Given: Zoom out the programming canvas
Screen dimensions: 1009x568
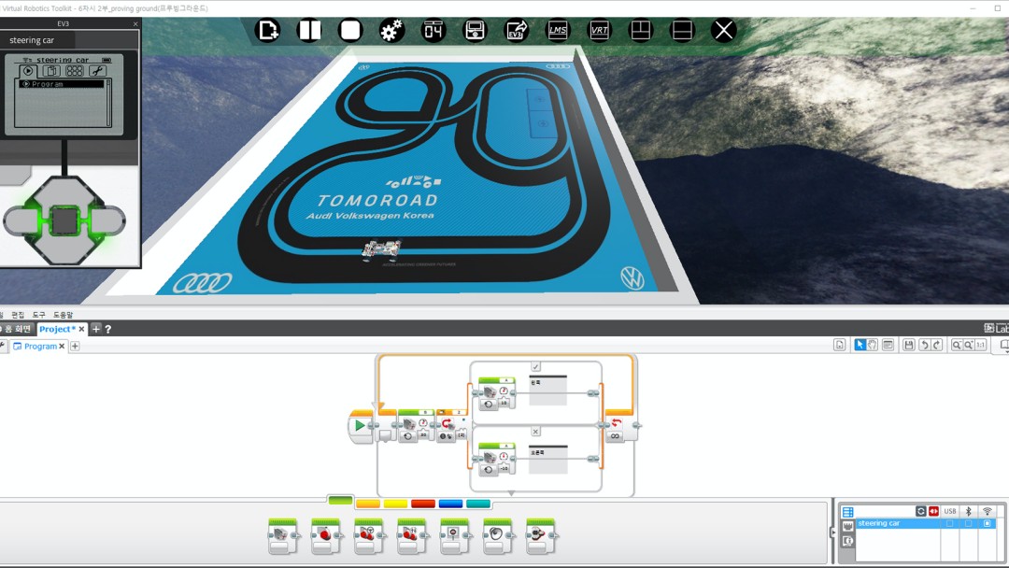Looking at the screenshot, I should [957, 345].
